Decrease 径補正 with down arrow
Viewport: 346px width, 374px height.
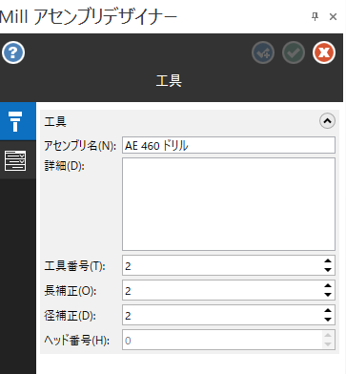328,320
